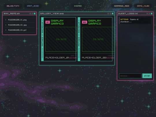Click the DISPLAY GRÁFICO heading on card 01
This screenshot has width=156, height=117.
57,22
